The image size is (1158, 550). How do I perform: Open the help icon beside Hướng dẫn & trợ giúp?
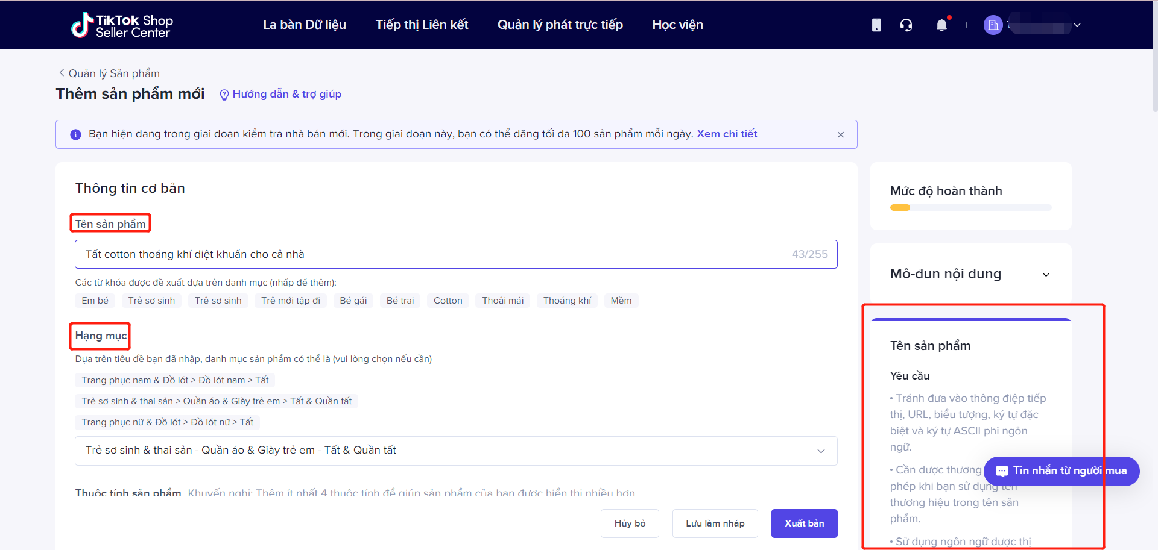point(224,95)
